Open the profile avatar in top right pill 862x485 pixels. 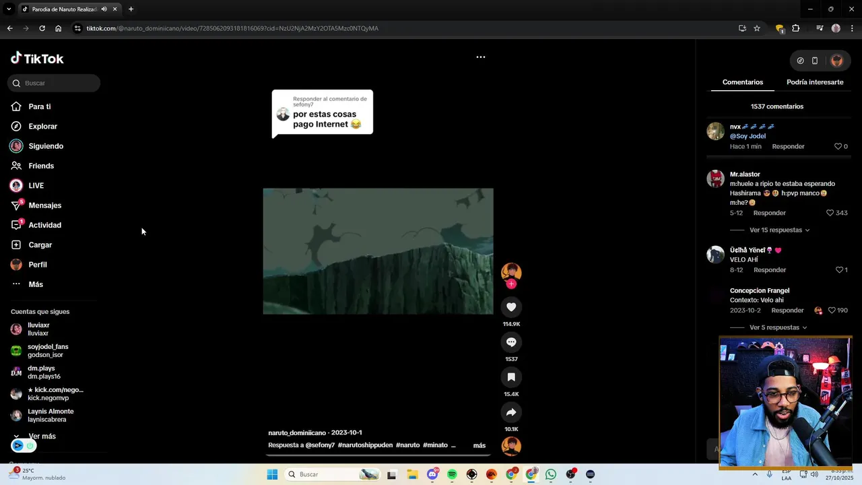click(836, 61)
